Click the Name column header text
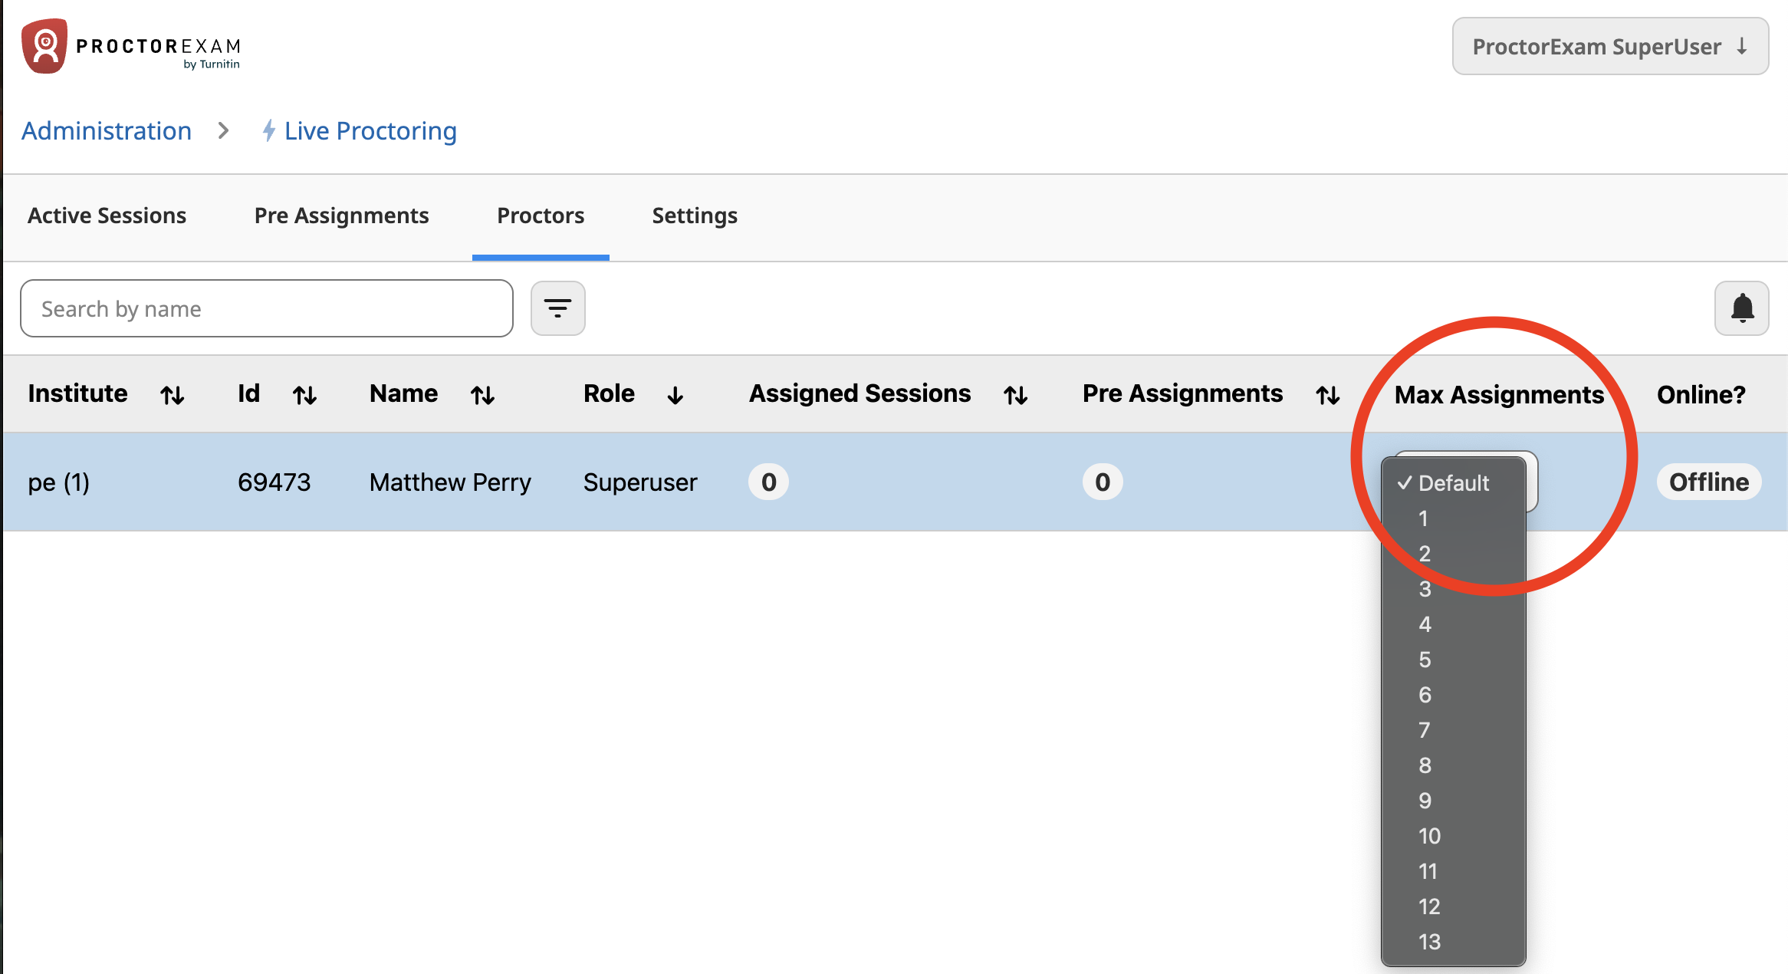 (x=403, y=393)
